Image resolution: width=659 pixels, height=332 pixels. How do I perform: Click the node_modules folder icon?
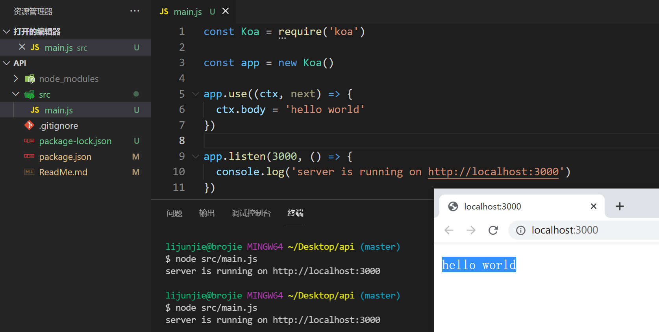tap(30, 79)
